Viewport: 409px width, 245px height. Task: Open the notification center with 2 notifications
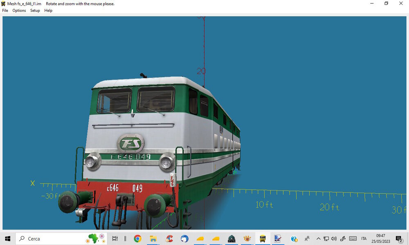(x=399, y=238)
